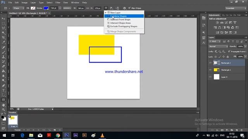Hide the Rectangle 1 layer

(210, 70)
